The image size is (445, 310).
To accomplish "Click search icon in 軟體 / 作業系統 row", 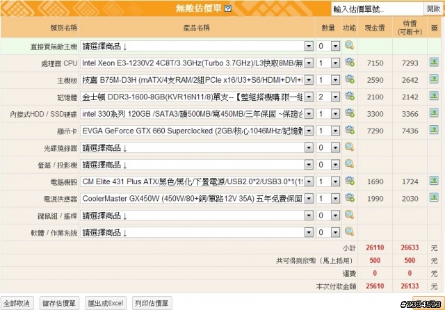I will (349, 232).
